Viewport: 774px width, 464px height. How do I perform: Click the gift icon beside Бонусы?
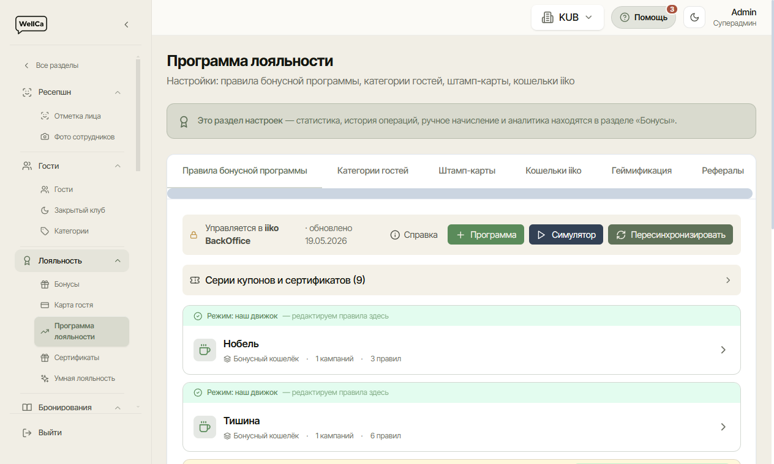(45, 284)
